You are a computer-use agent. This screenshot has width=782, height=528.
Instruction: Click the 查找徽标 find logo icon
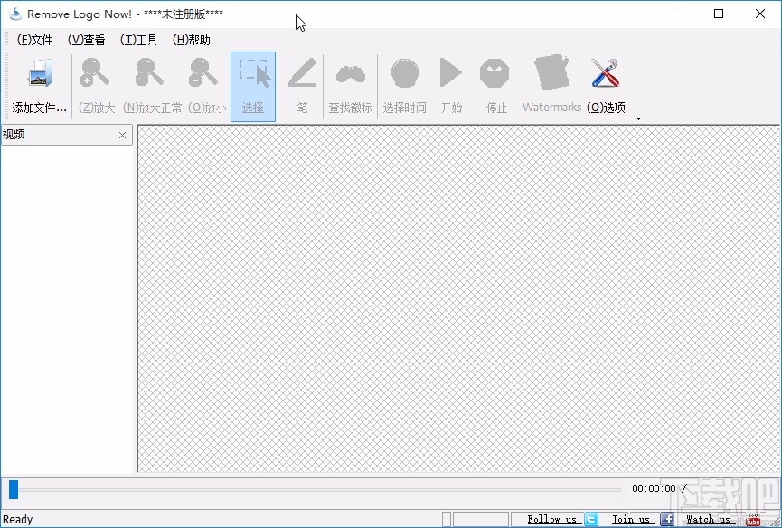tap(350, 74)
